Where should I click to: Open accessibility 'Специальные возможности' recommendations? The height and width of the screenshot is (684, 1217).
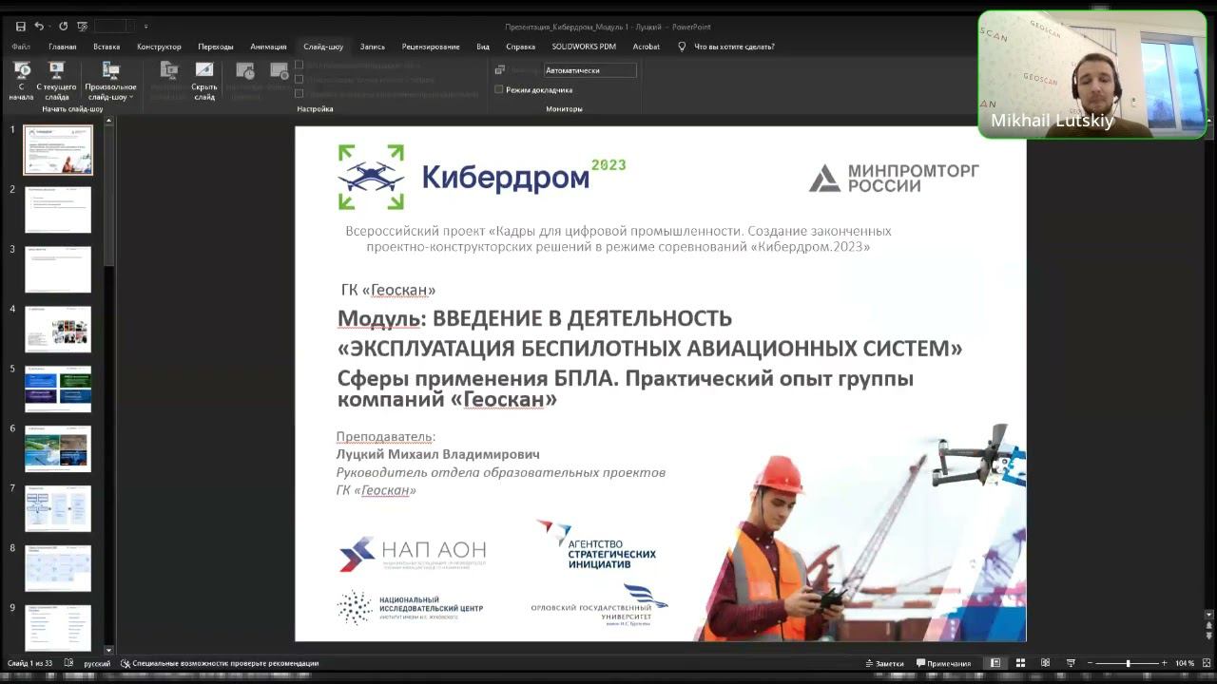pos(220,663)
